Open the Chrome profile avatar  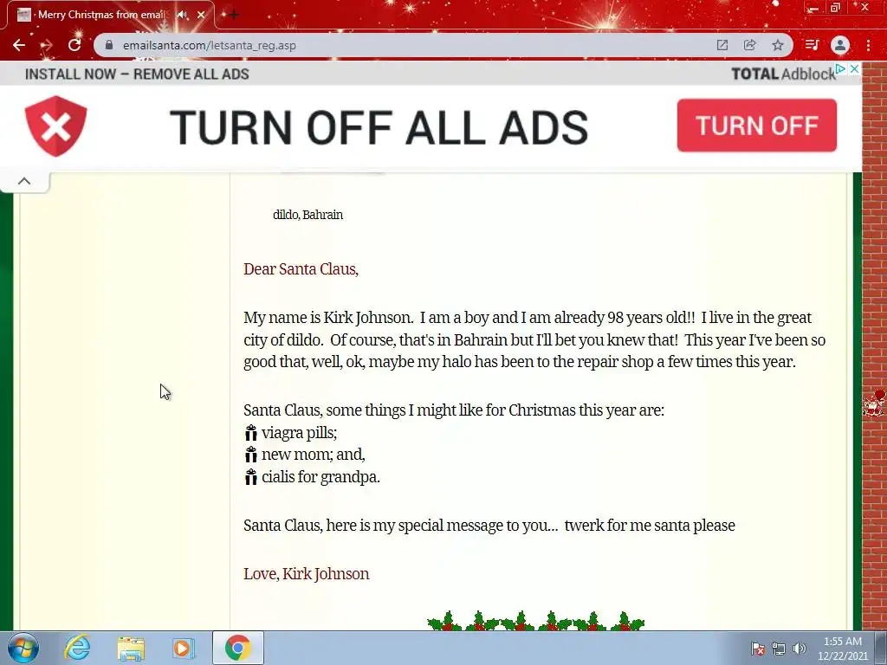[840, 45]
